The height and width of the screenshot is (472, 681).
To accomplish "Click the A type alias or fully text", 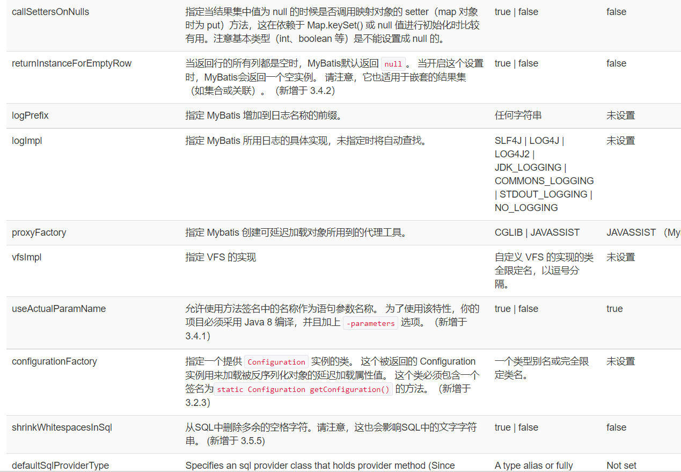I will 534,466.
